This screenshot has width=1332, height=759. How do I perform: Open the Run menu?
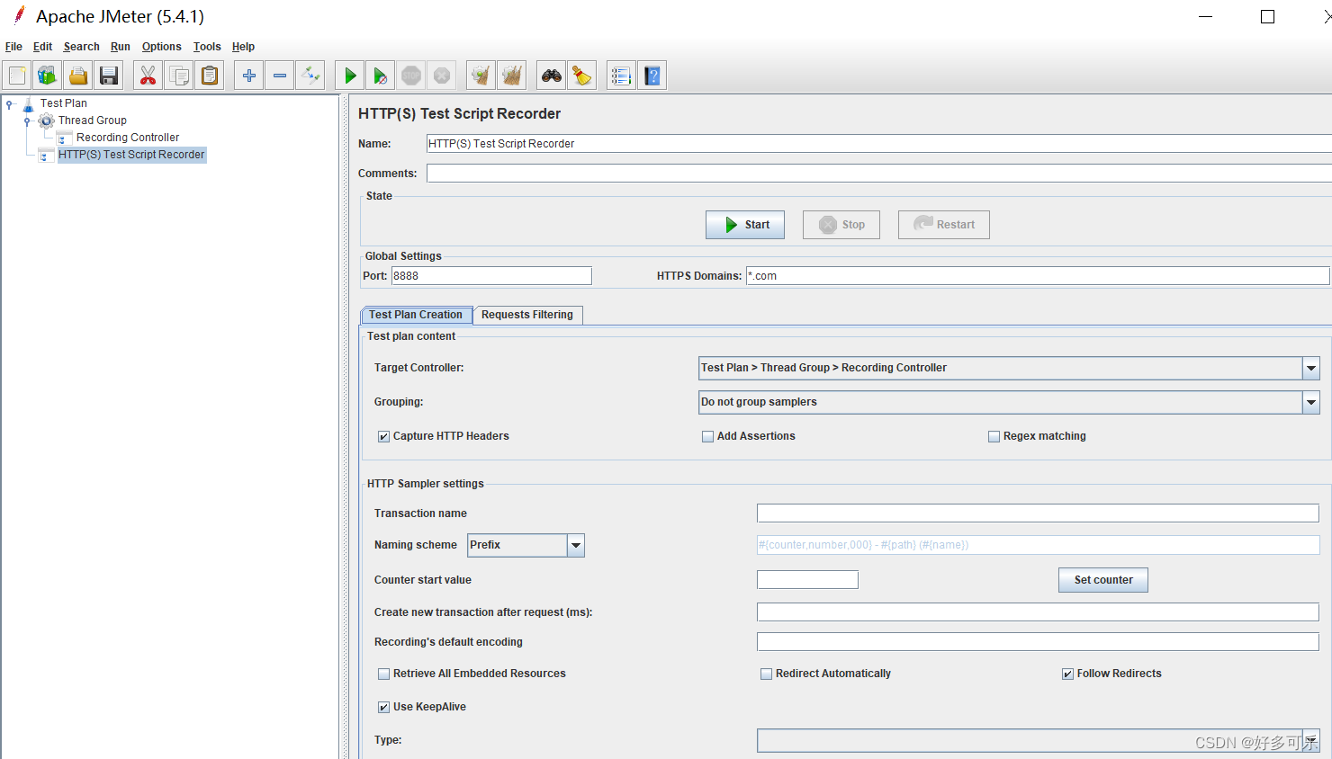[121, 47]
